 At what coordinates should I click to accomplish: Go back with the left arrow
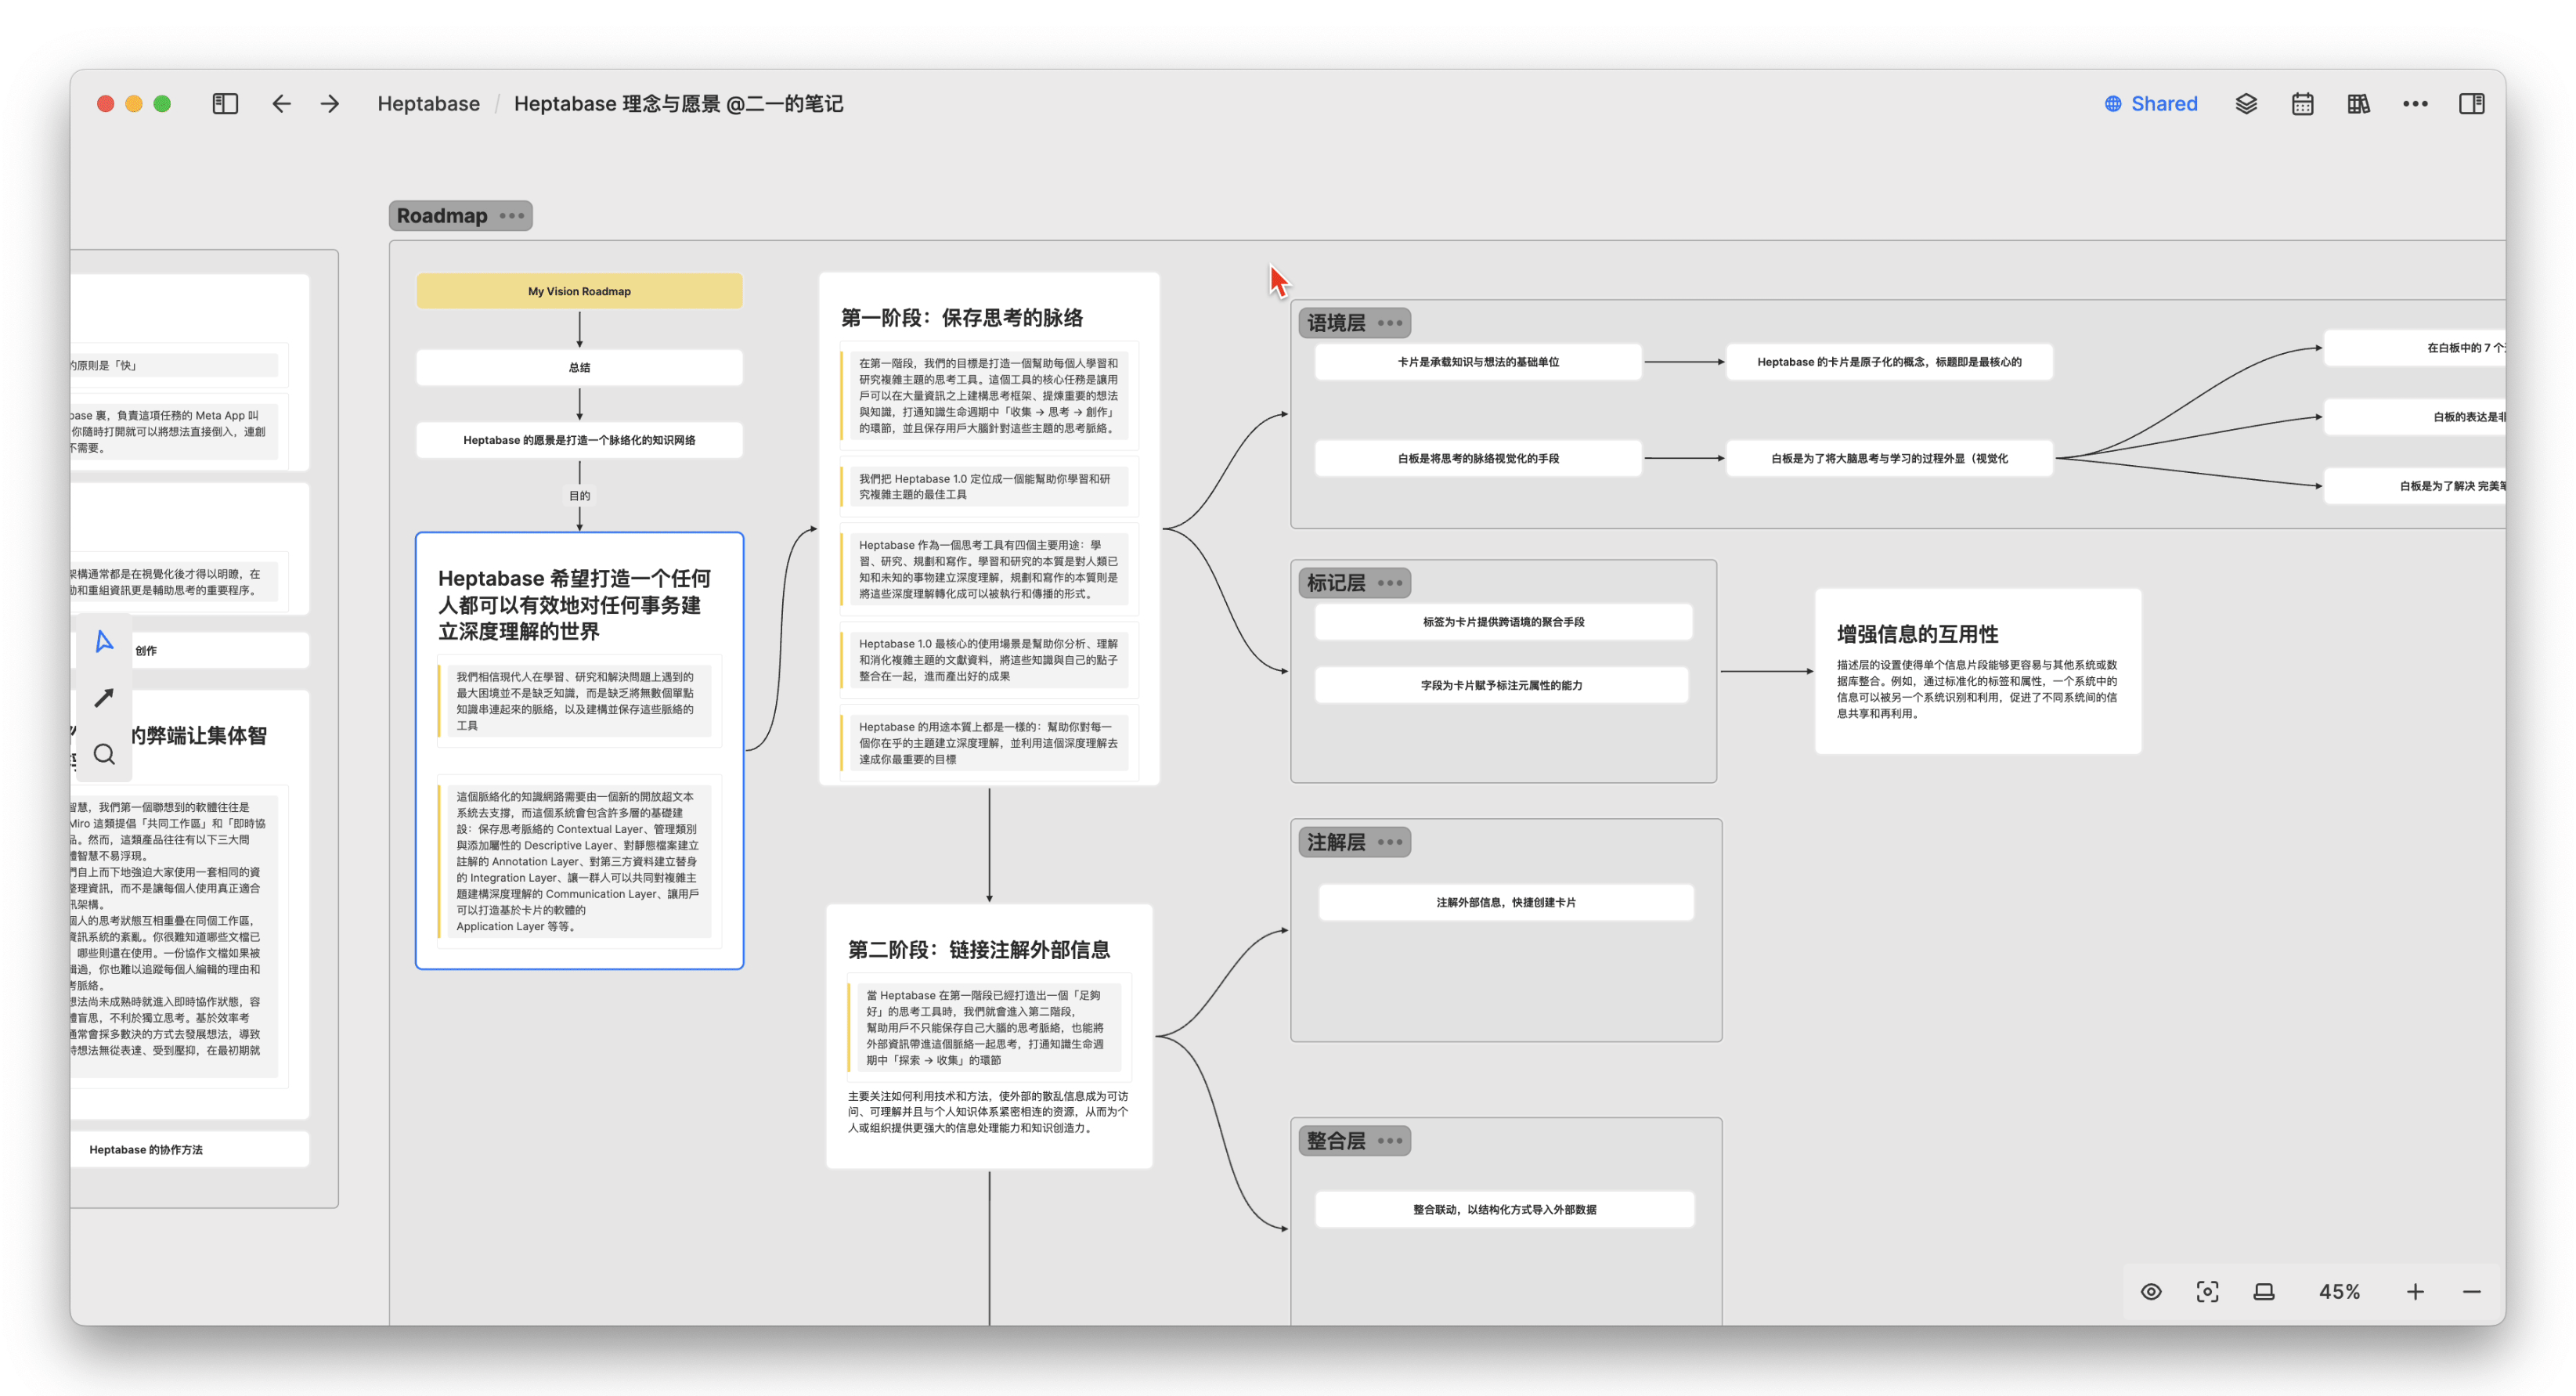click(282, 104)
